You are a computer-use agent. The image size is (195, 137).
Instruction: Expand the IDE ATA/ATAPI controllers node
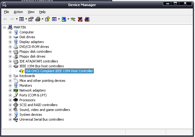(x=10, y=61)
